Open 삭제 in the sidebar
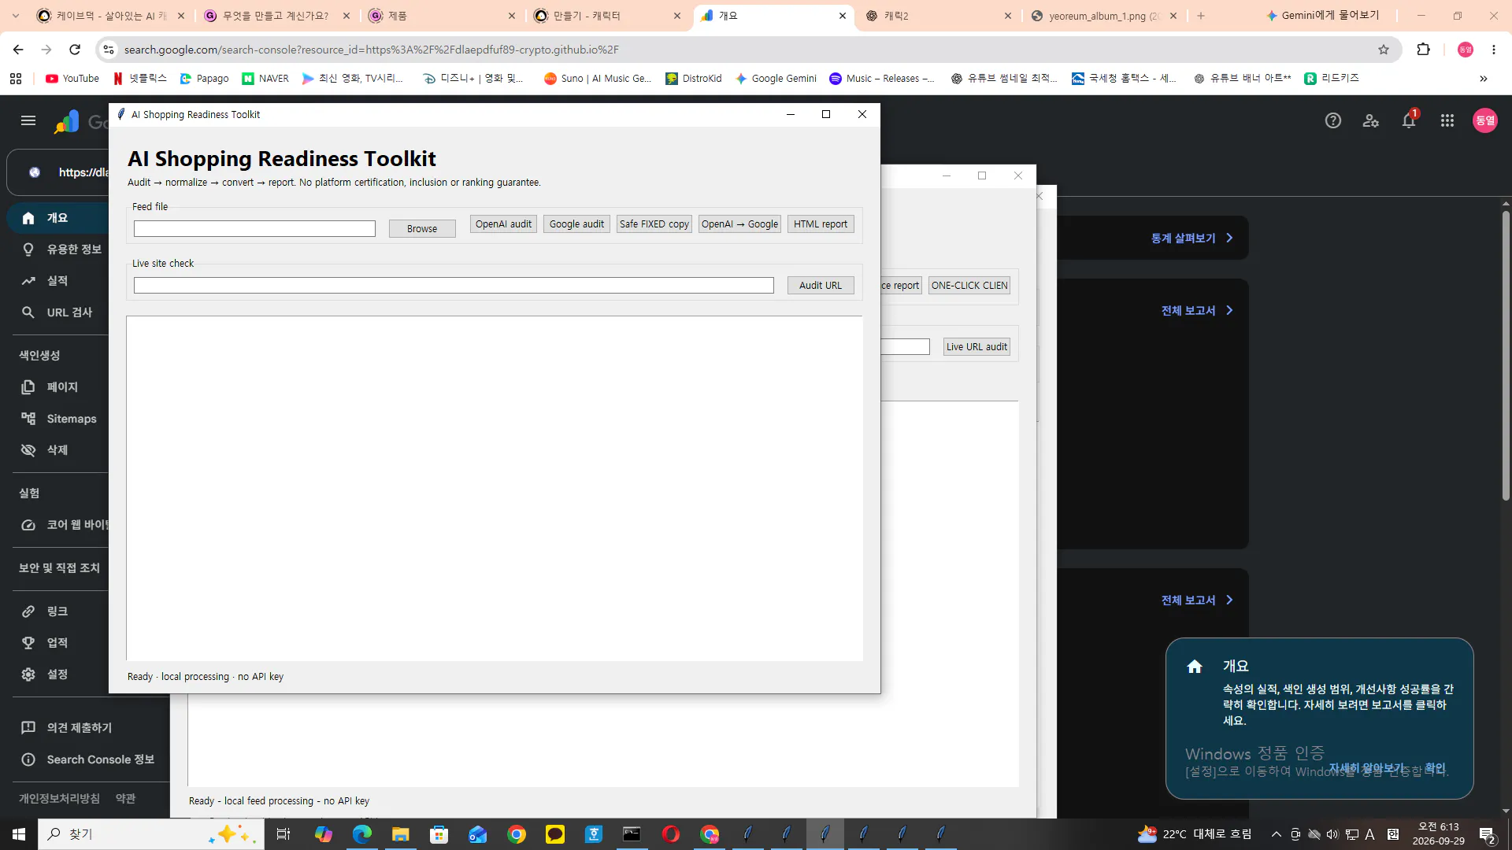 tap(59, 450)
